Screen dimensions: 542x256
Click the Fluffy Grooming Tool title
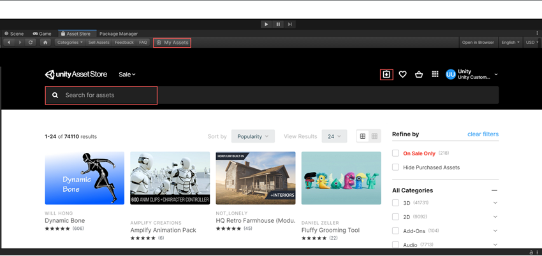[x=330, y=231]
